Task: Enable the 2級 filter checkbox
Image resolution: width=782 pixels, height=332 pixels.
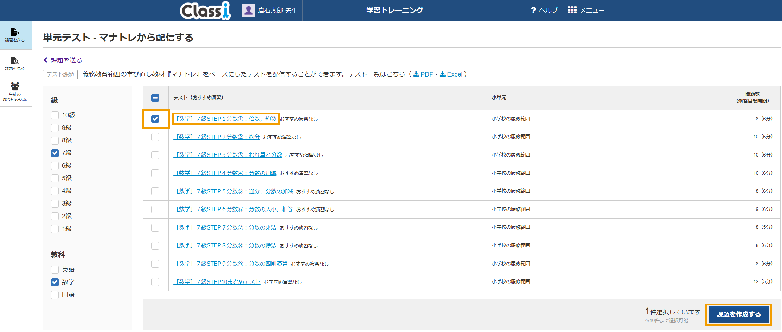Action: 55,216
